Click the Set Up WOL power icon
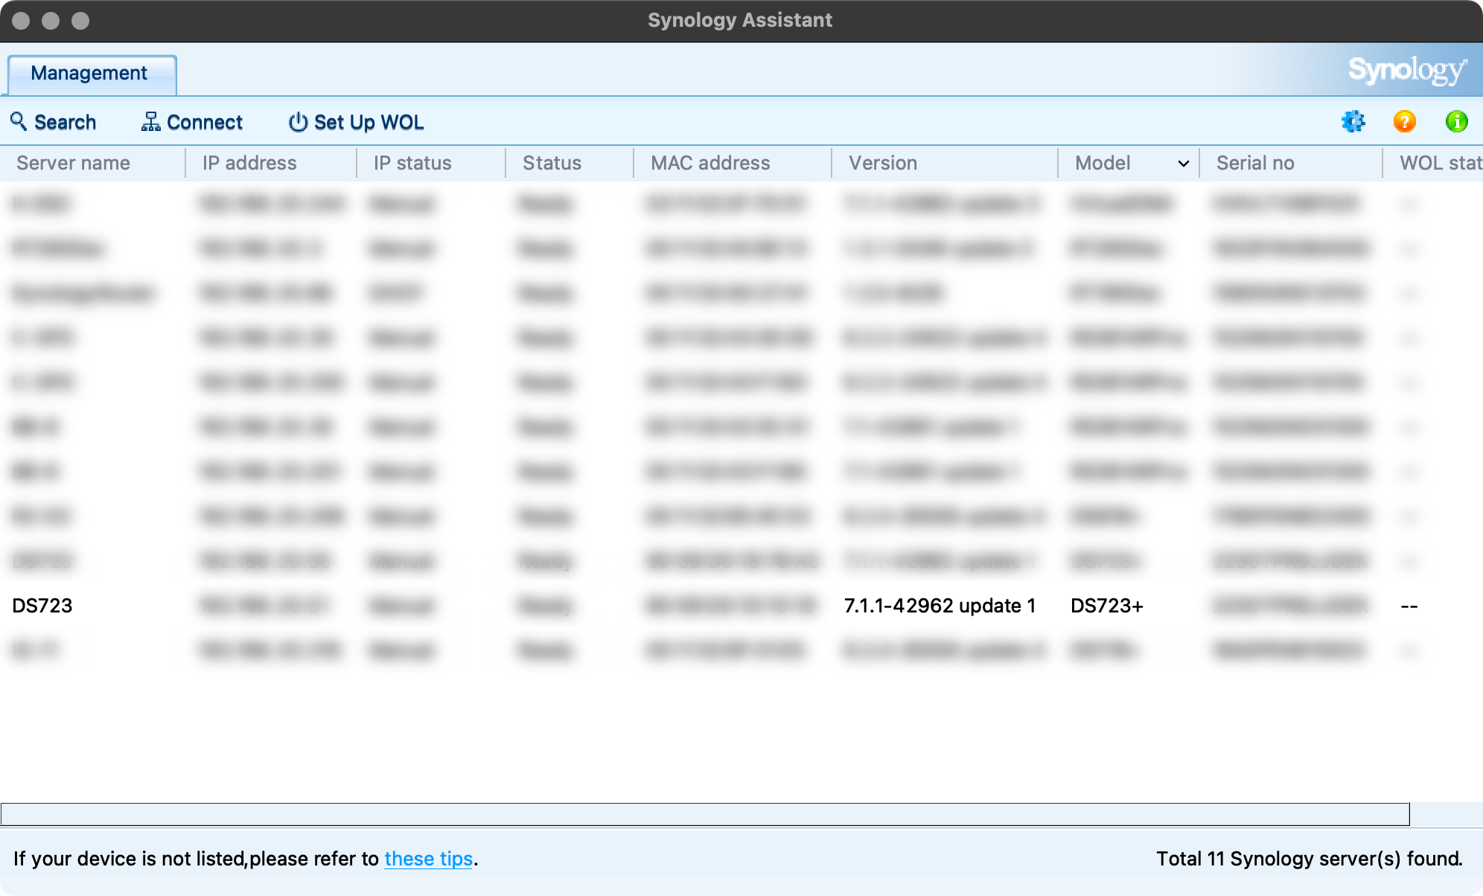This screenshot has width=1483, height=896. [298, 121]
